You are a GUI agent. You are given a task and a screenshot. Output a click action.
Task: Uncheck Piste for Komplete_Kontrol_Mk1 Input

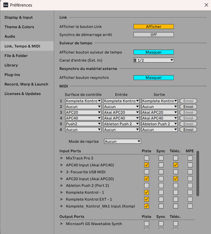coord(147,206)
